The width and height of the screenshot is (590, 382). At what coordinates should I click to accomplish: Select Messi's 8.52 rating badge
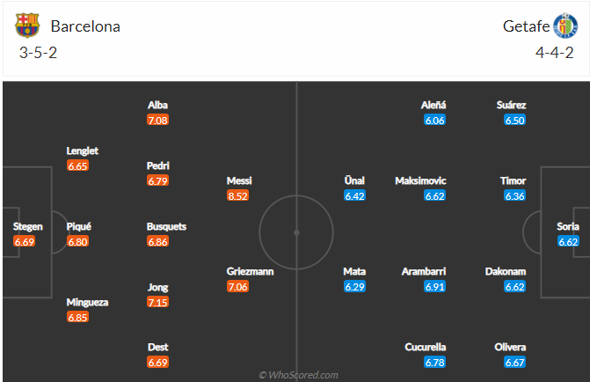click(238, 196)
